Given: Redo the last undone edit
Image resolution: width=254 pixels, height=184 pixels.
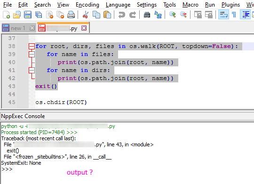Looking at the screenshot, I should click(x=133, y=15).
